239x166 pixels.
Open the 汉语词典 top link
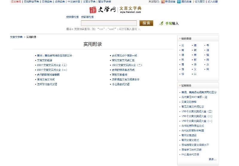click(47, 2)
